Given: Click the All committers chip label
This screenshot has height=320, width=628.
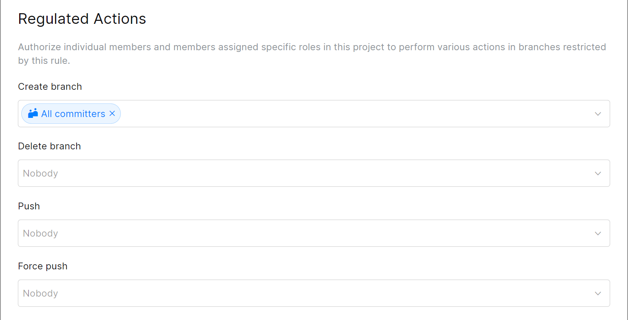Looking at the screenshot, I should point(73,114).
